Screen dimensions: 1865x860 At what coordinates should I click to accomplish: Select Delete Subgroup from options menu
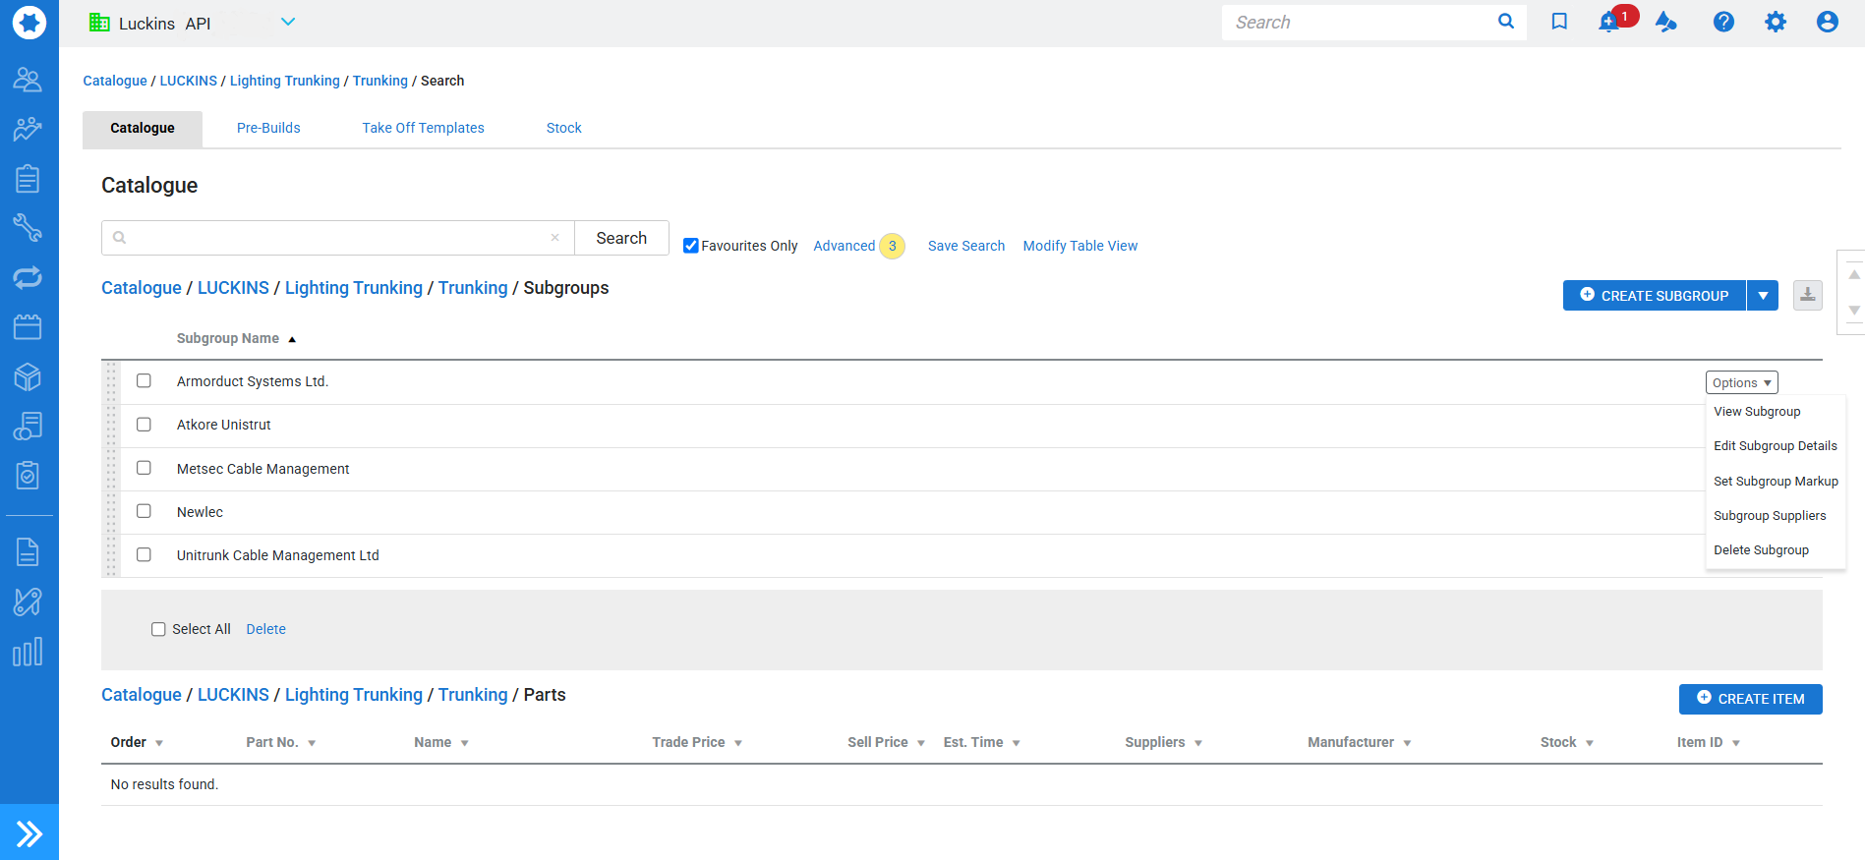point(1761,550)
